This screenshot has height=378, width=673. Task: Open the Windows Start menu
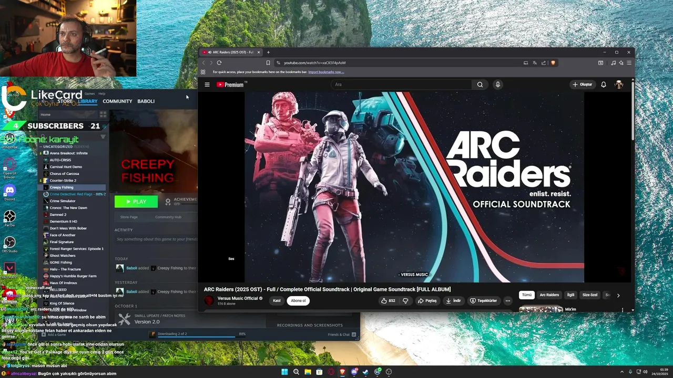(x=284, y=372)
